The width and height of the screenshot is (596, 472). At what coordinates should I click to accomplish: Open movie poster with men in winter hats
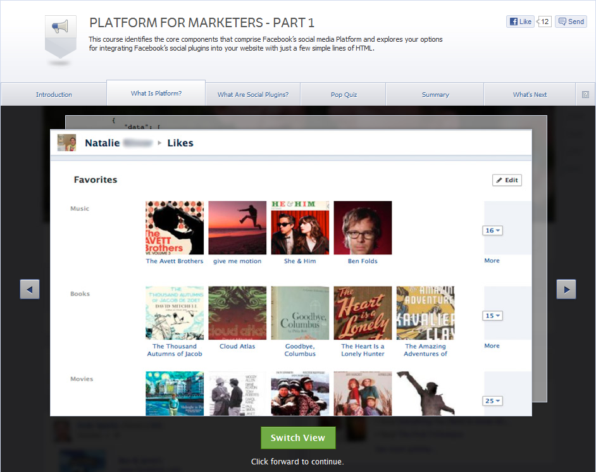[300, 394]
